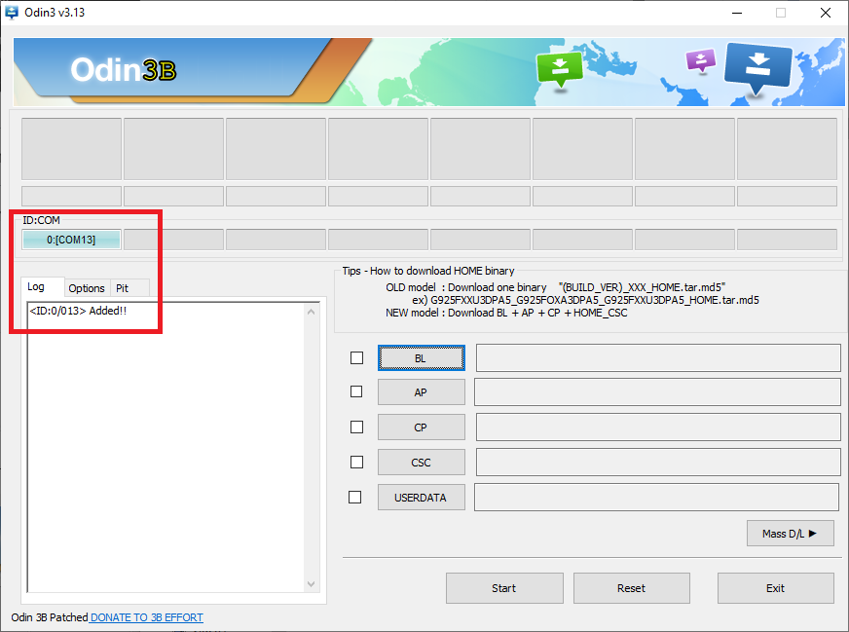Image resolution: width=849 pixels, height=632 pixels.
Task: Click the '<ID:0/013> Added!!' log line
Action: [x=78, y=311]
